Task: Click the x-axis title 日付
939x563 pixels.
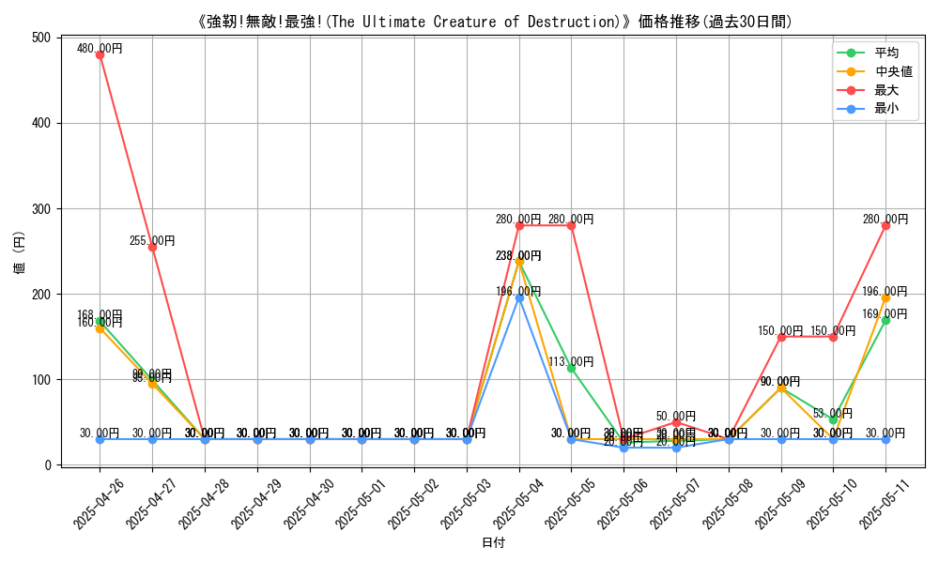Action: 494,542
